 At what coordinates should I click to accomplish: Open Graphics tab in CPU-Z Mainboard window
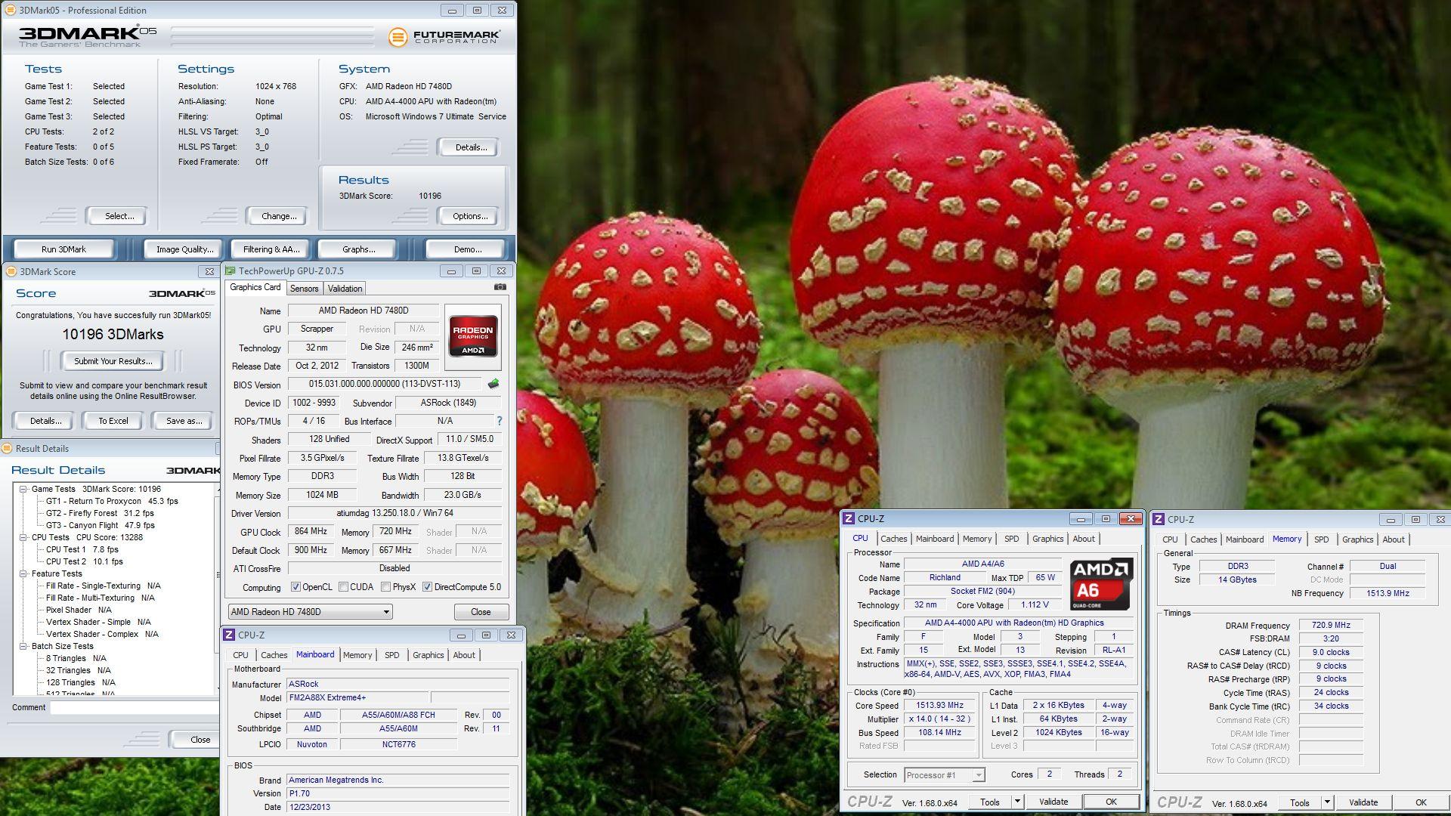tap(428, 655)
